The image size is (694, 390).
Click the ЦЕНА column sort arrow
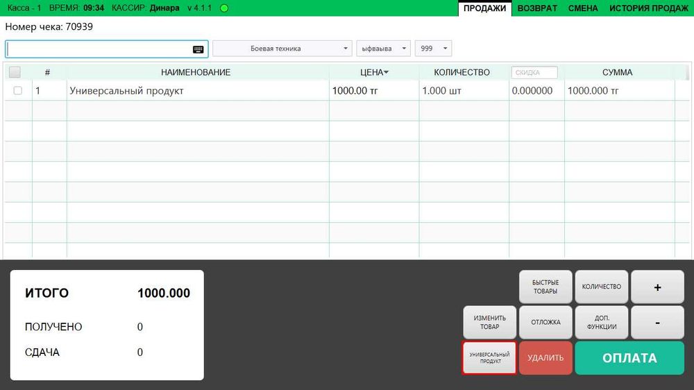(x=387, y=72)
